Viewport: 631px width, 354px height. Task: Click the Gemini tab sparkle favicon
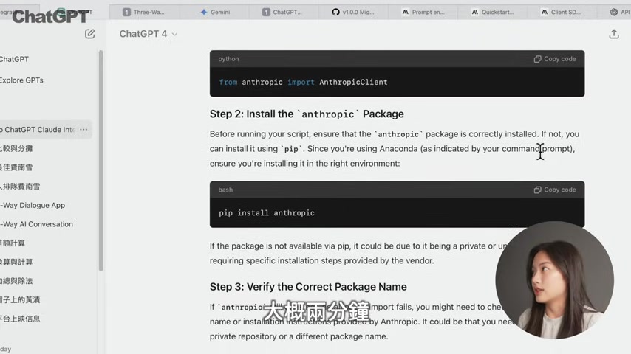pyautogui.click(x=204, y=12)
